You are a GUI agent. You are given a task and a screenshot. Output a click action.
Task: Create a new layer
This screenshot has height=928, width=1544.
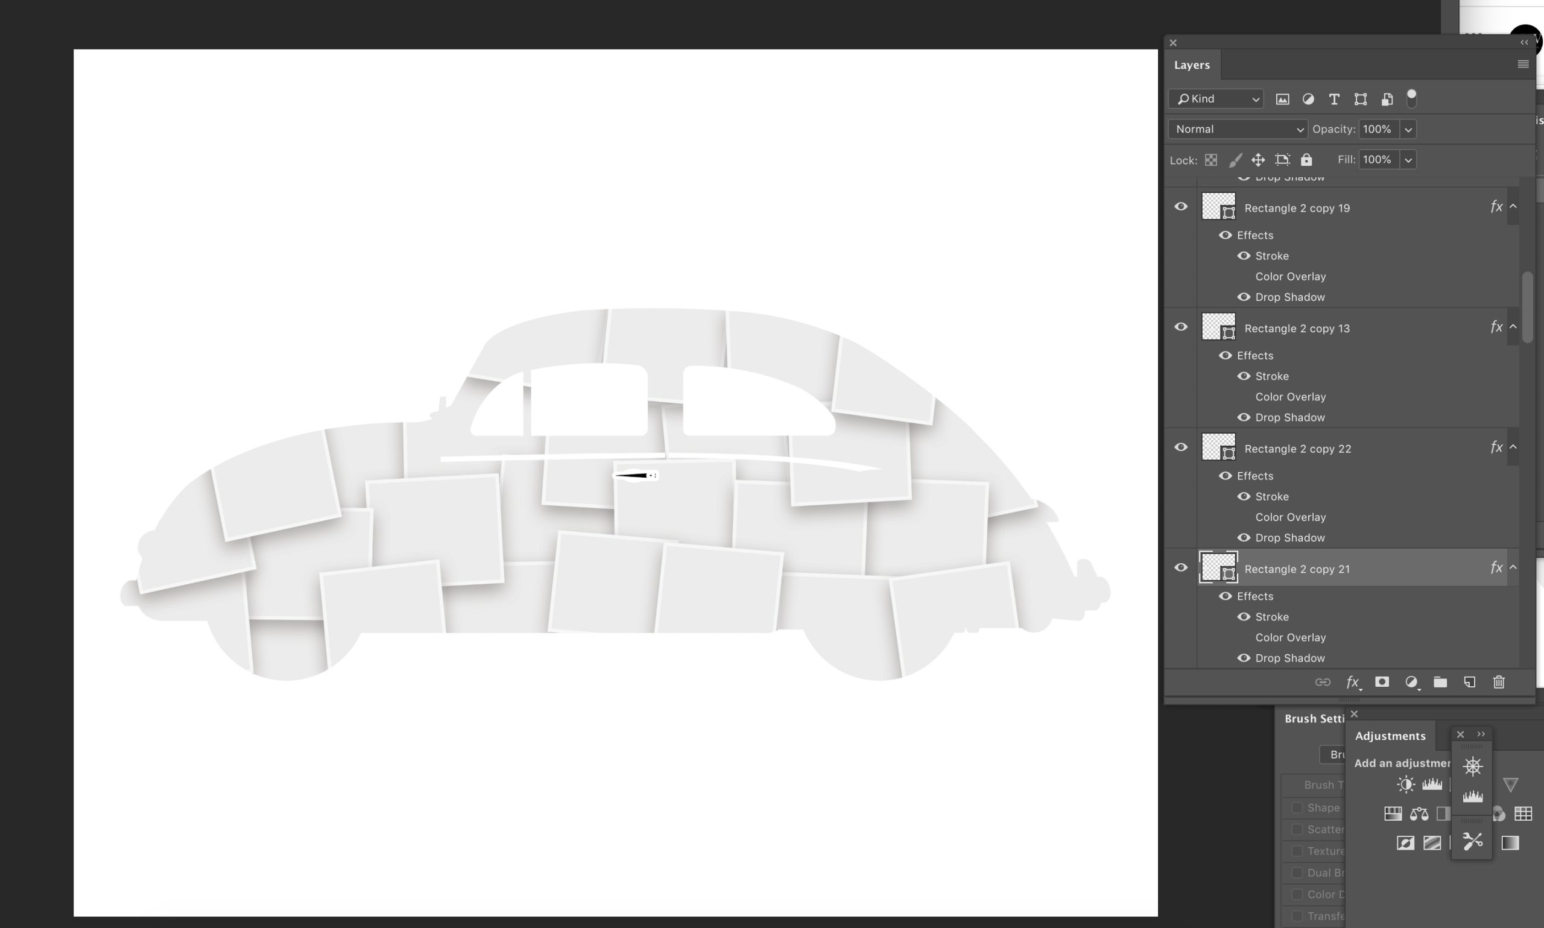(1470, 681)
